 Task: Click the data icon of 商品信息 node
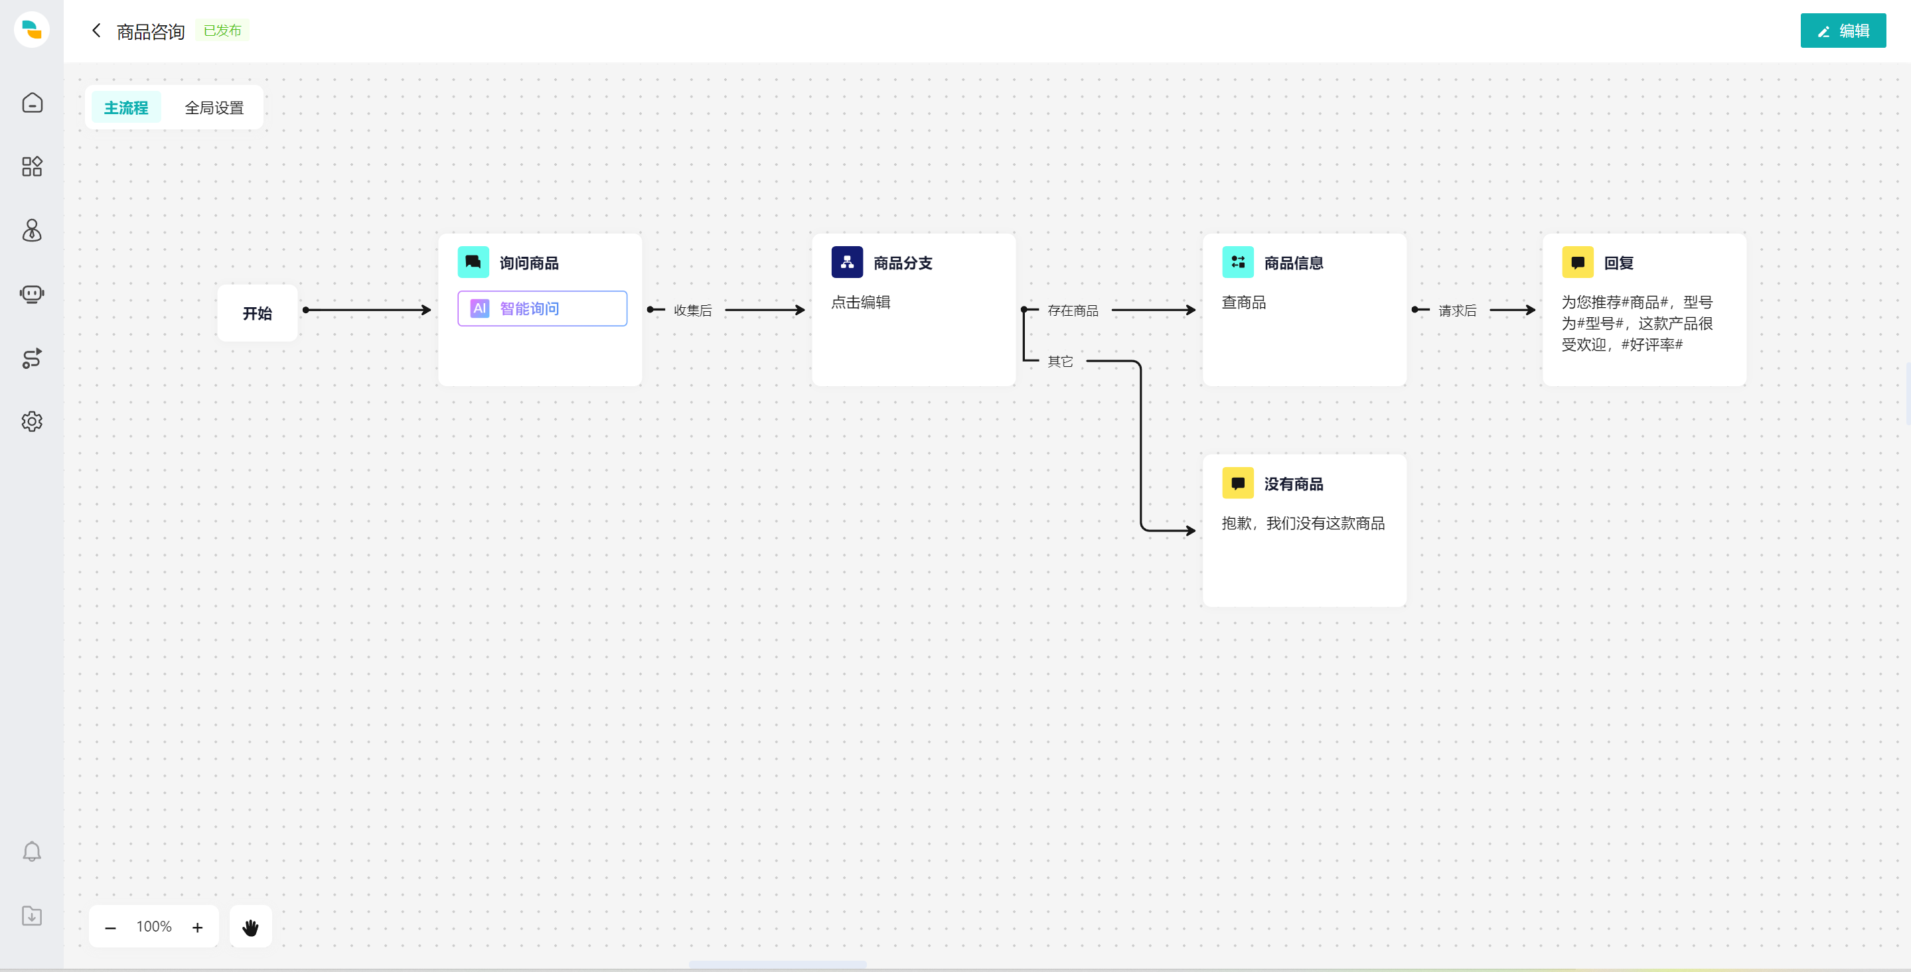[x=1238, y=263]
